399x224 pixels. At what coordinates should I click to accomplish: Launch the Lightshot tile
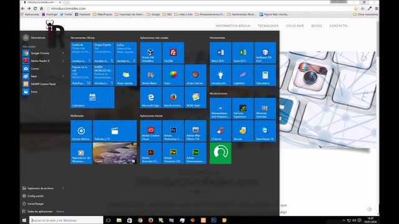(243, 75)
